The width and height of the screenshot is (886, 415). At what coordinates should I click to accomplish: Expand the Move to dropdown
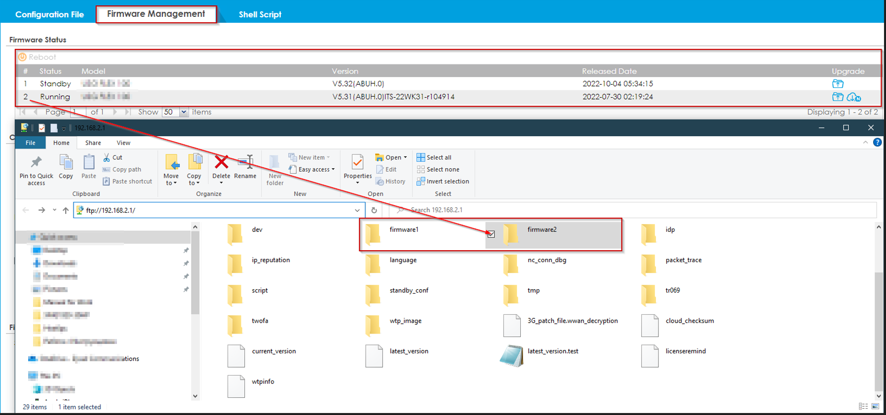[171, 183]
